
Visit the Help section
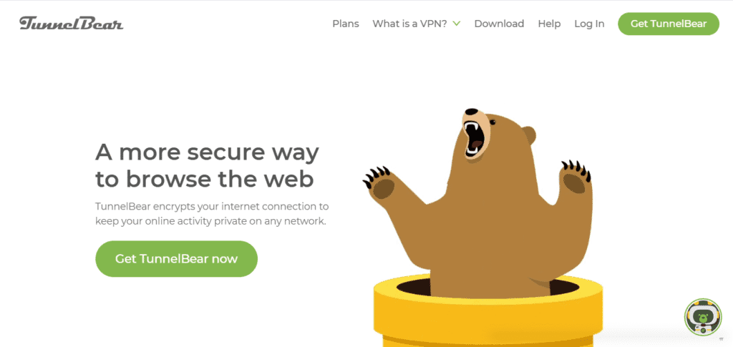tap(549, 24)
